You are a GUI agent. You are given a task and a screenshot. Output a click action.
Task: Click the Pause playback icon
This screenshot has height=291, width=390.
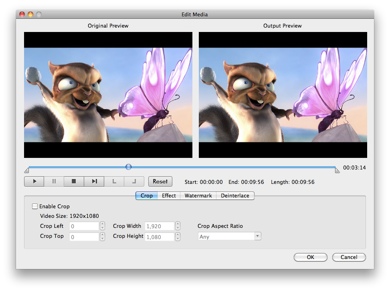[54, 181]
